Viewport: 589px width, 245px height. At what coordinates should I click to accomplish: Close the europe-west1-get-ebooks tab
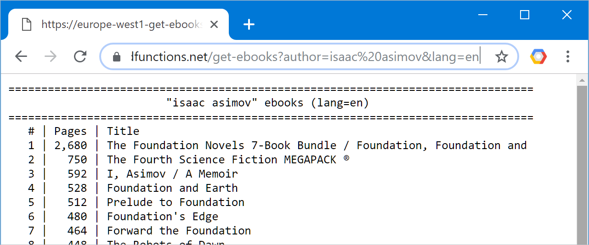214,24
